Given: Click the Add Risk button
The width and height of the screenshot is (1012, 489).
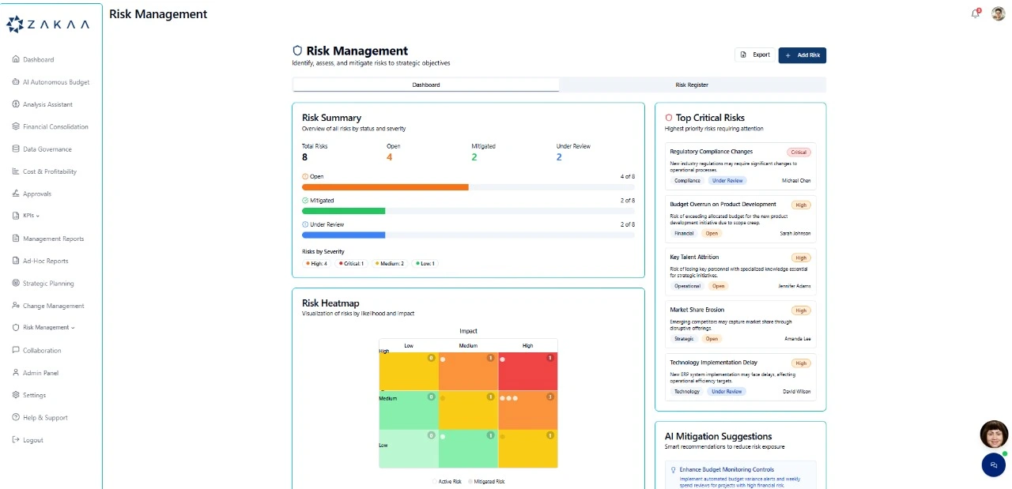Looking at the screenshot, I should (802, 55).
